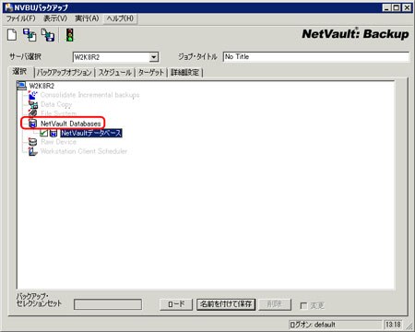
Task: Switch to the 選択 tab
Action: click(20, 72)
